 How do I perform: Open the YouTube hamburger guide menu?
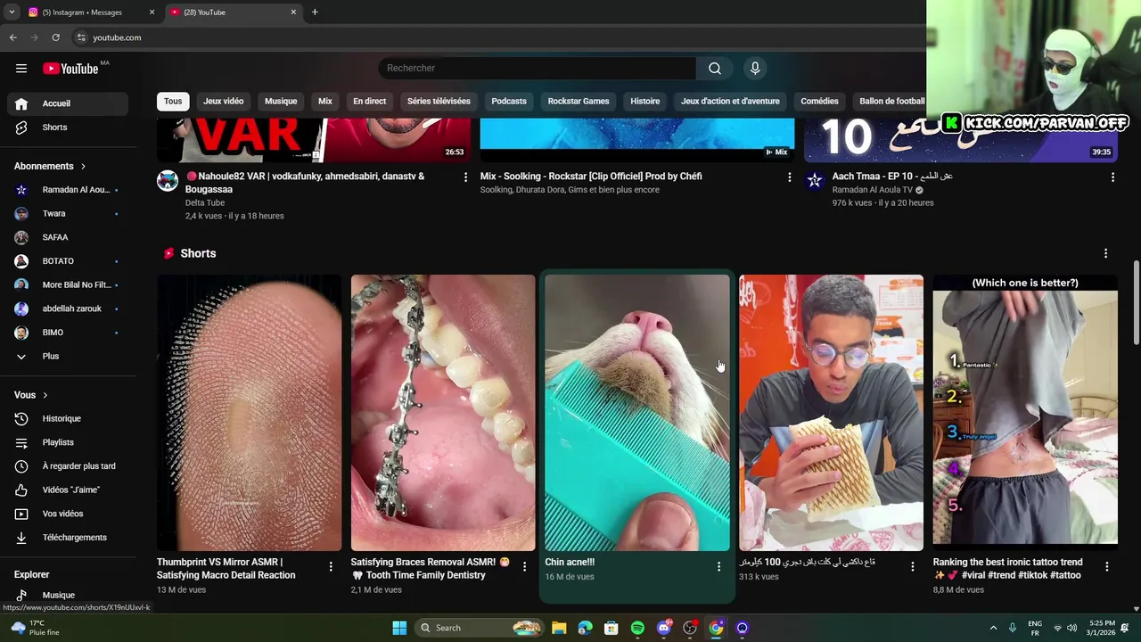21,69
